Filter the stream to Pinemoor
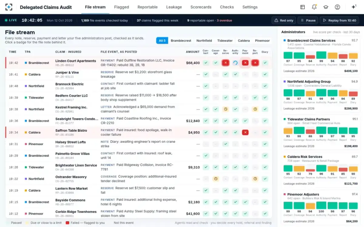364x227 pixels. [262, 41]
